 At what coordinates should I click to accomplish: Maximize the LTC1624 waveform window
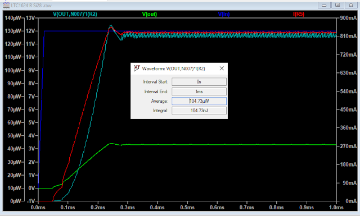coord(337,5)
